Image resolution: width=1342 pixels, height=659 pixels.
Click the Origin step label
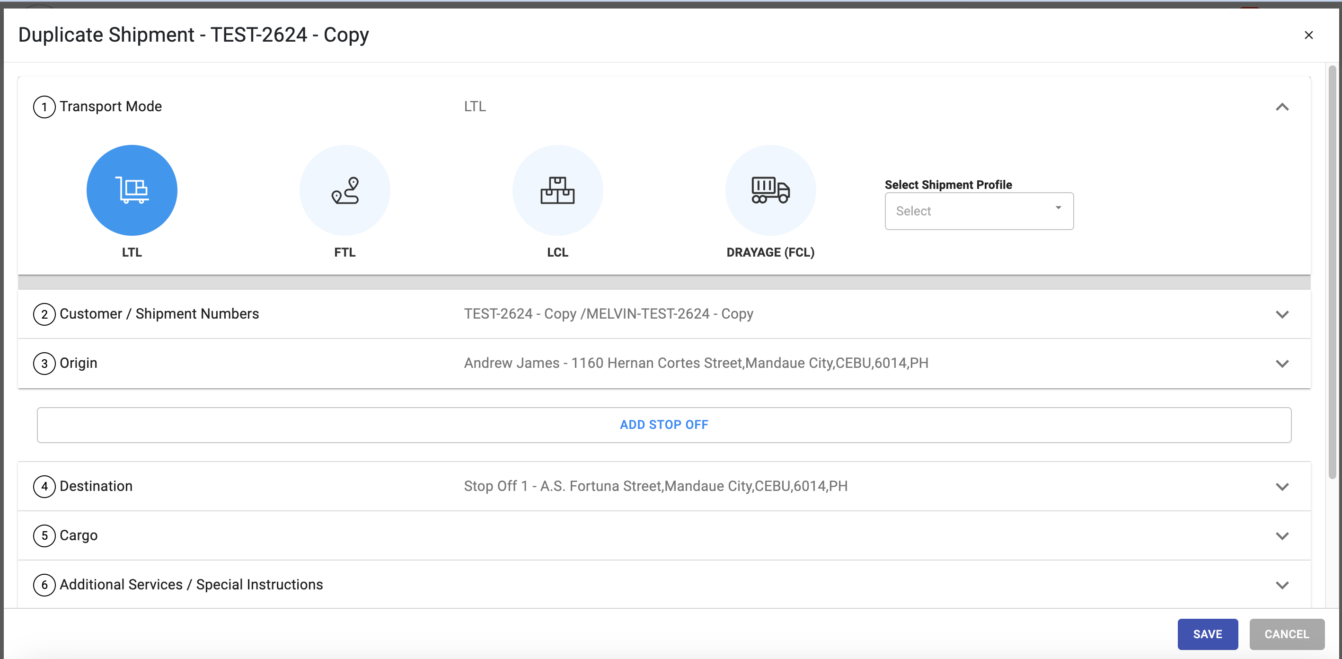coord(78,363)
